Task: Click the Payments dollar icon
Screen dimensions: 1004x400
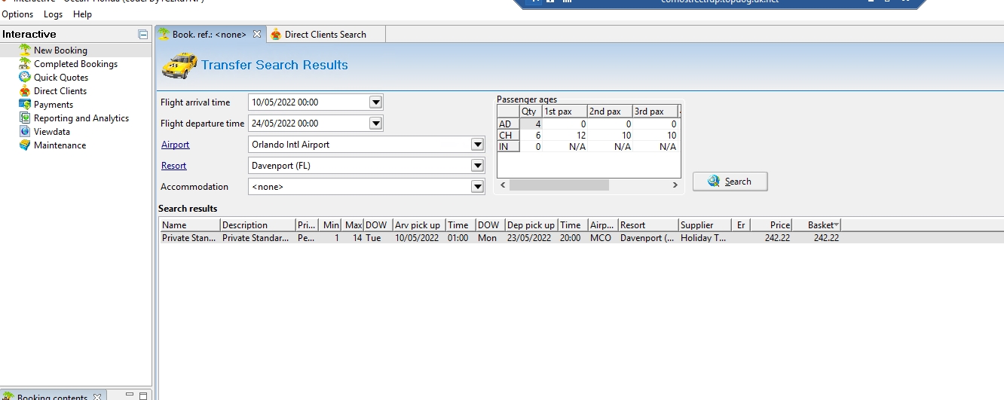Action: tap(25, 105)
